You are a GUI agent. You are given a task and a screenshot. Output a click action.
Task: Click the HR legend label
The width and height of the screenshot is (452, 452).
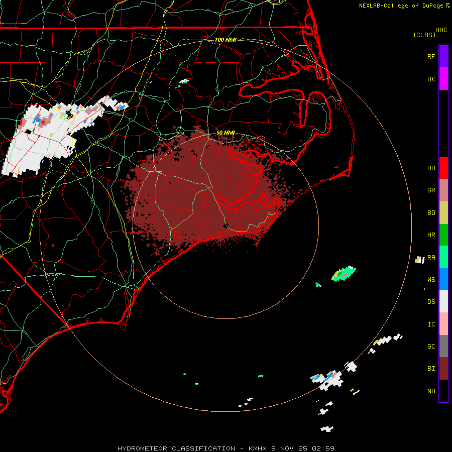(431, 235)
